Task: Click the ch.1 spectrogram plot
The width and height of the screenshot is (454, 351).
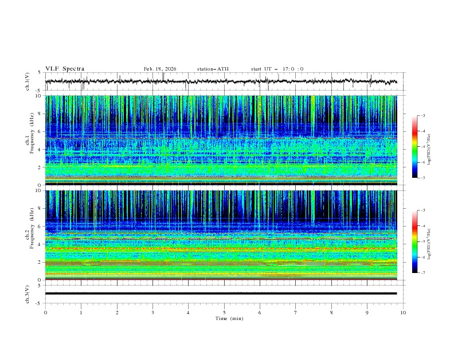Action: point(221,140)
